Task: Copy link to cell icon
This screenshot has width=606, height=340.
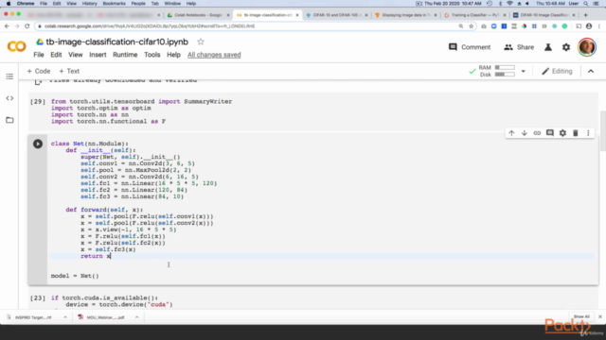Action: [537, 133]
